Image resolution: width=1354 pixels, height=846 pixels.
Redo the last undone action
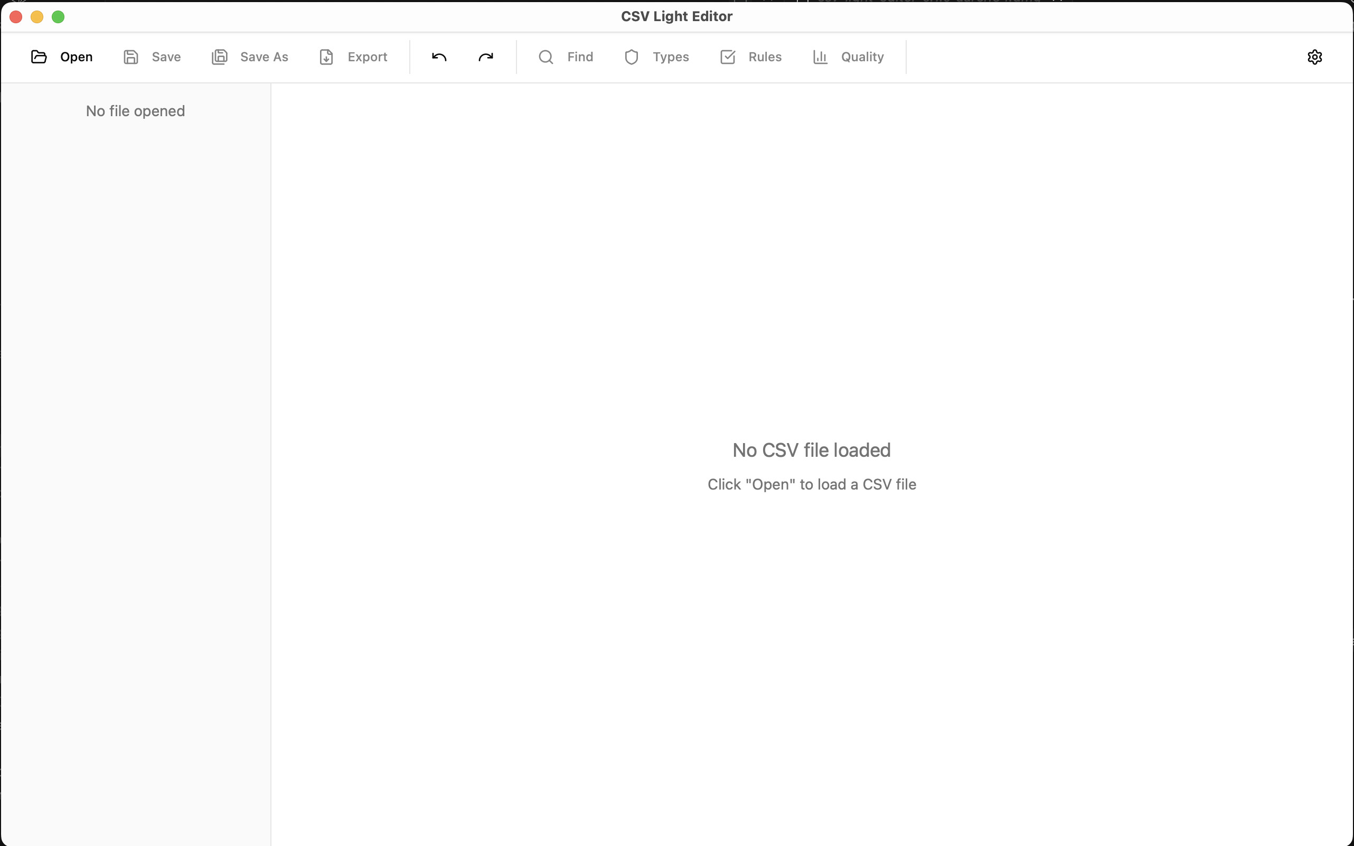(486, 57)
